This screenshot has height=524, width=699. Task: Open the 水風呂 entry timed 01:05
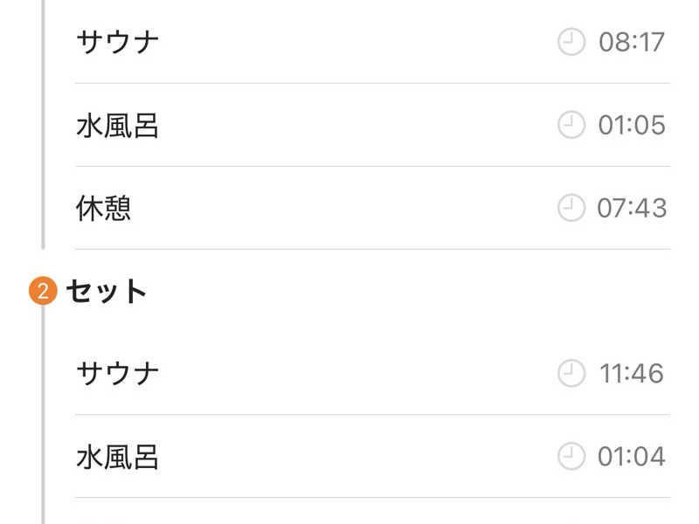tap(118, 125)
